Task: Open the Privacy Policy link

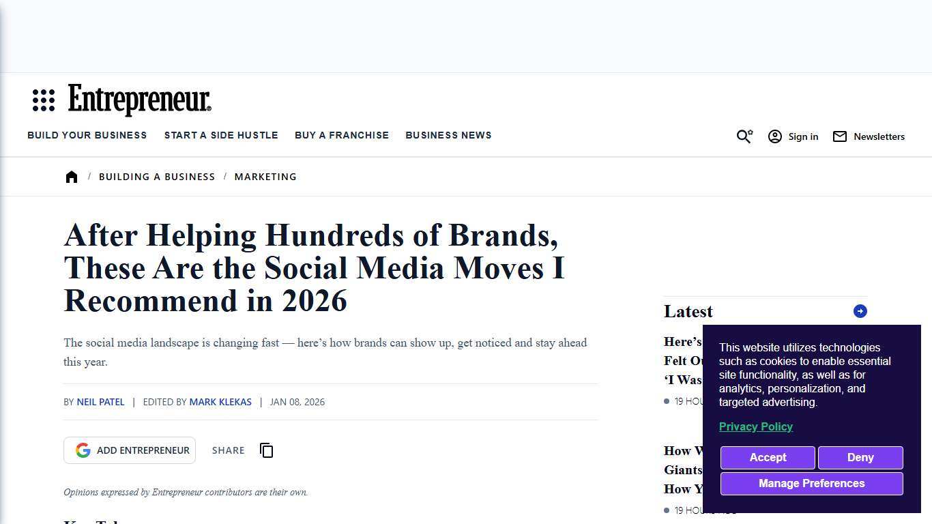Action: (756, 426)
